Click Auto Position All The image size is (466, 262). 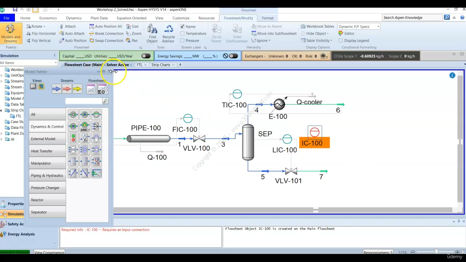pos(106,26)
